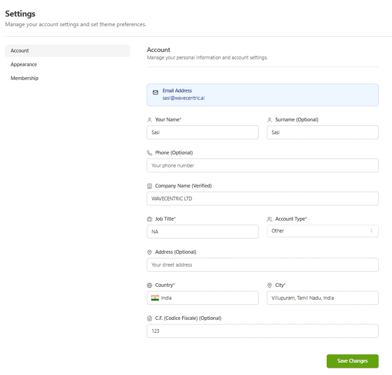The width and height of the screenshot is (392, 375).
Task: Click the person icon next to Your Name
Action: 150,119
